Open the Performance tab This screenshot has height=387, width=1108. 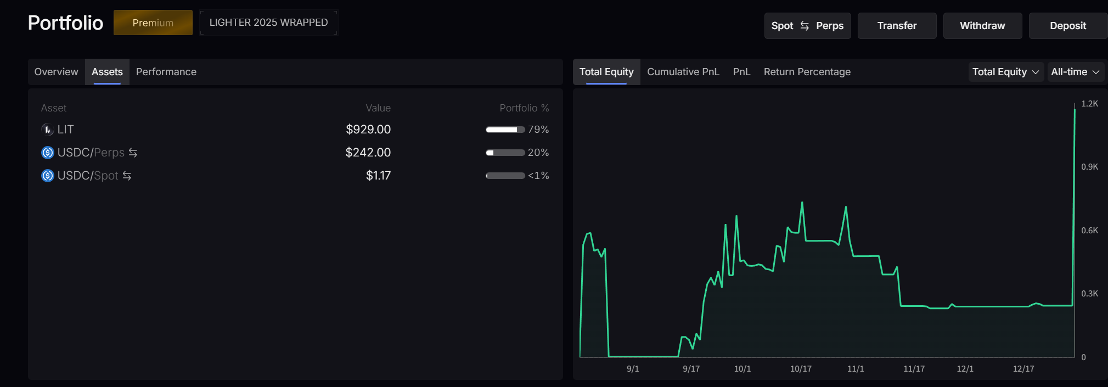click(166, 72)
